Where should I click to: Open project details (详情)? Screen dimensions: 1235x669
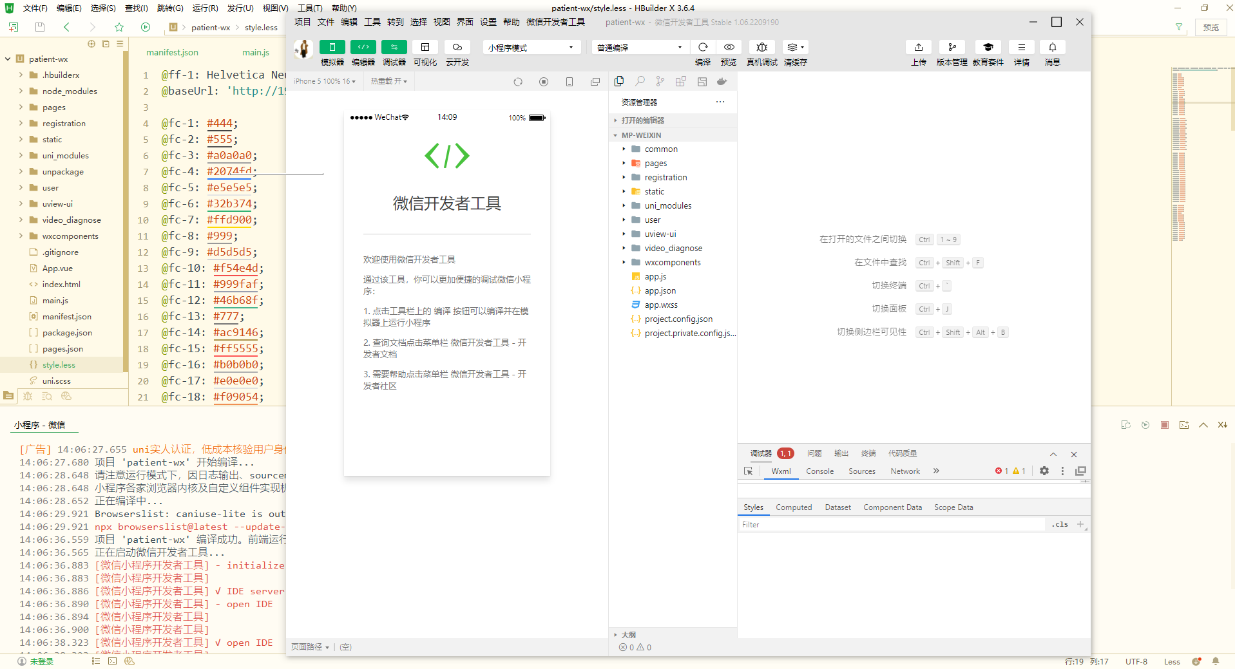click(1021, 47)
